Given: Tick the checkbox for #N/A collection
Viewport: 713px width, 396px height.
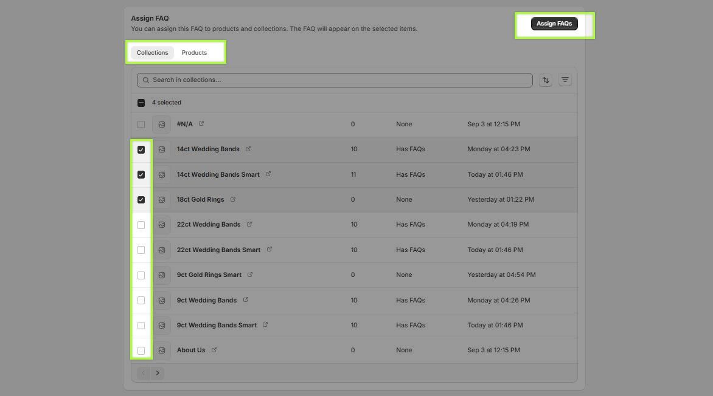Looking at the screenshot, I should click(x=141, y=125).
